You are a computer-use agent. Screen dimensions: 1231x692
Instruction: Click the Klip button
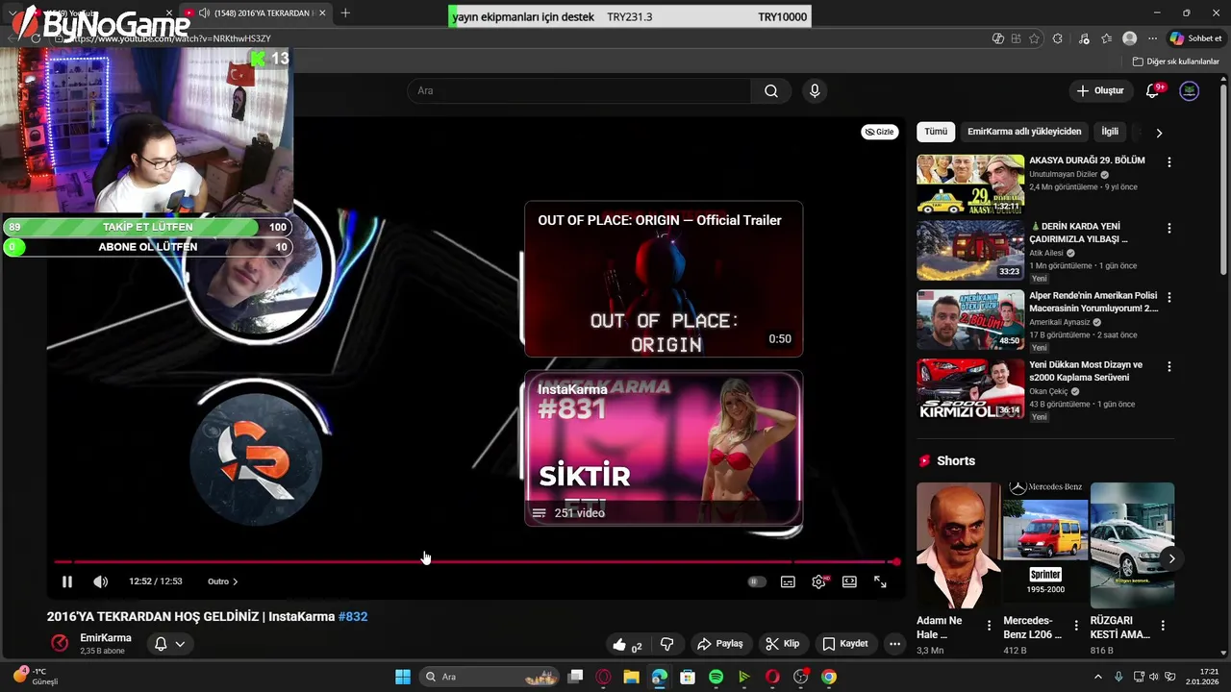click(783, 644)
